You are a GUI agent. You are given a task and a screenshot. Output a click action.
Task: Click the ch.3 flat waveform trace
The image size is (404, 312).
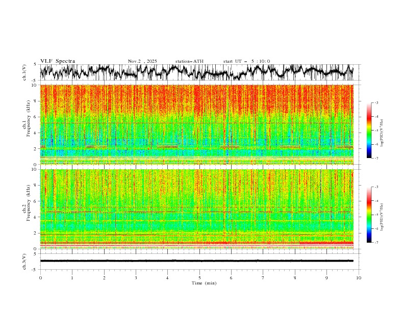196,261
